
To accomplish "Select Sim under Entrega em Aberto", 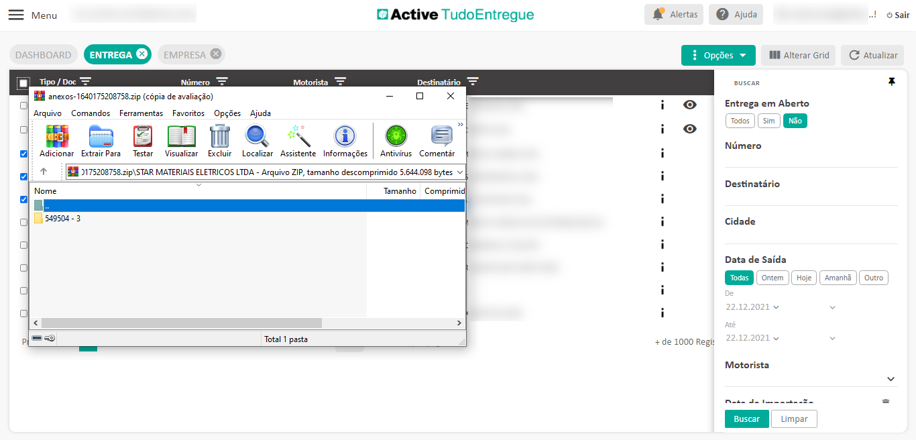I will (768, 121).
